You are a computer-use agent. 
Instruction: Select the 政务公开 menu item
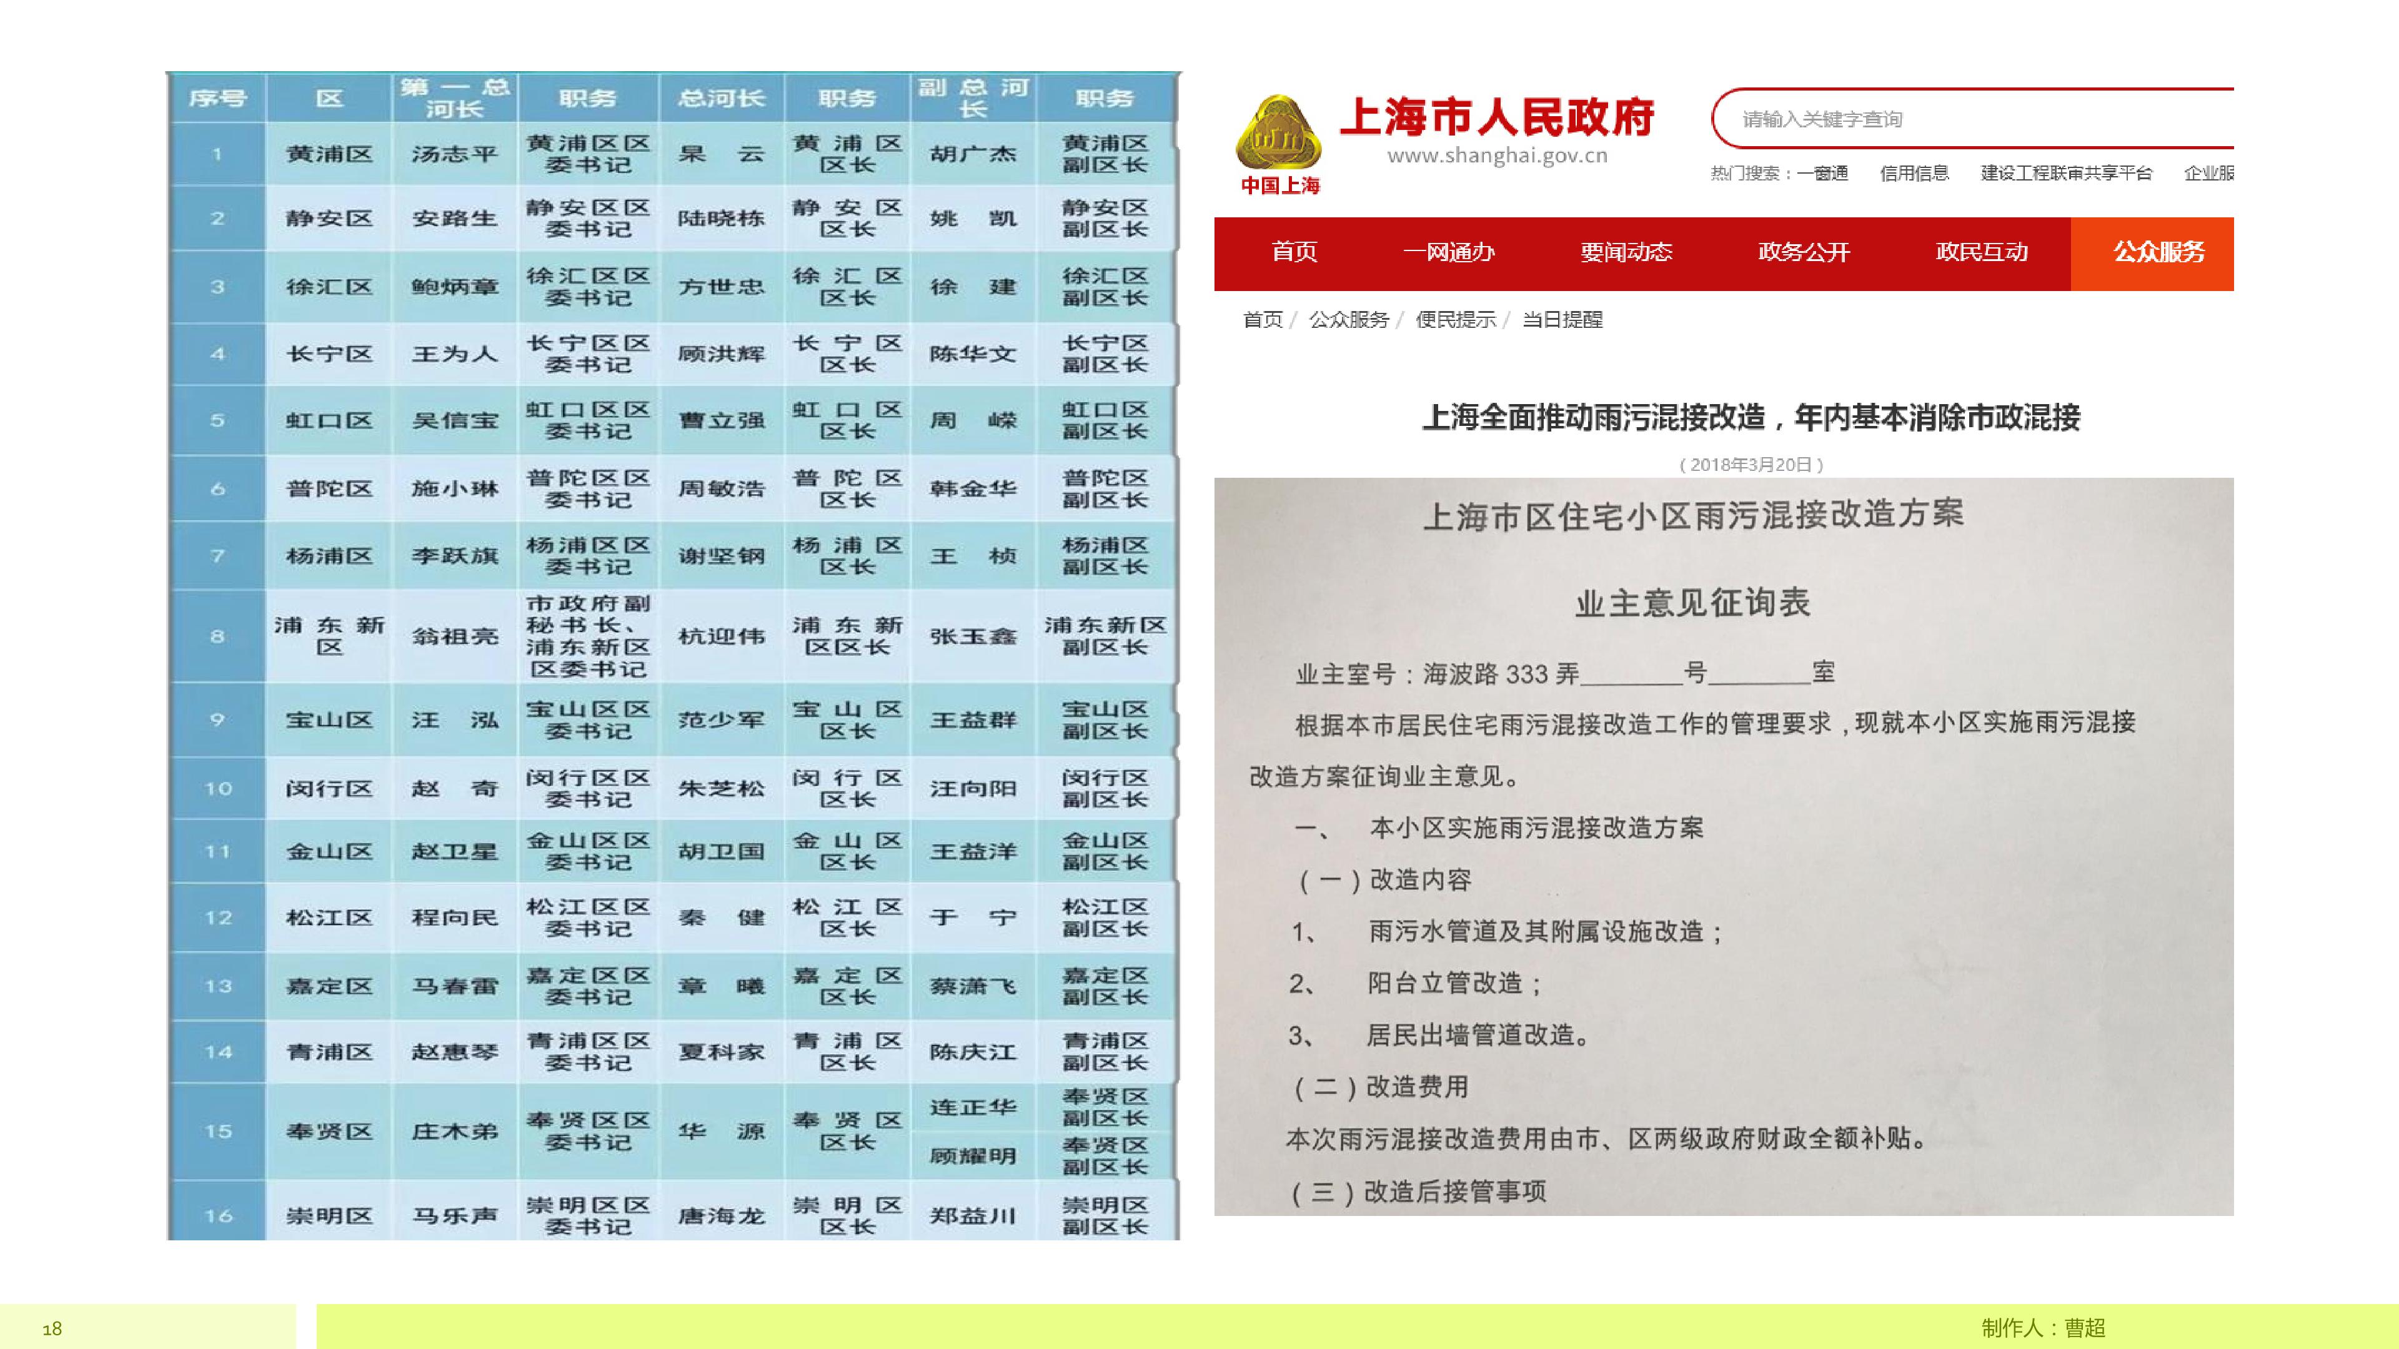click(x=1804, y=252)
